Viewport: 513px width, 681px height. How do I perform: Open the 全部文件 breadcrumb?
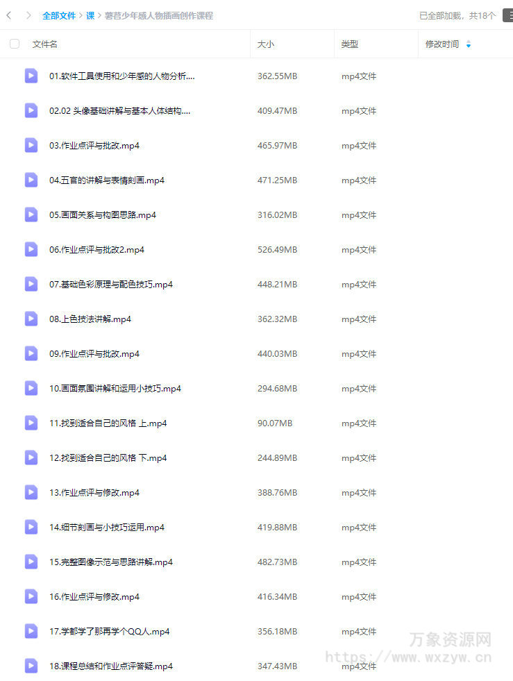(x=59, y=16)
